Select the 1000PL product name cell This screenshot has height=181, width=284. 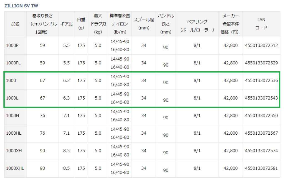point(13,63)
